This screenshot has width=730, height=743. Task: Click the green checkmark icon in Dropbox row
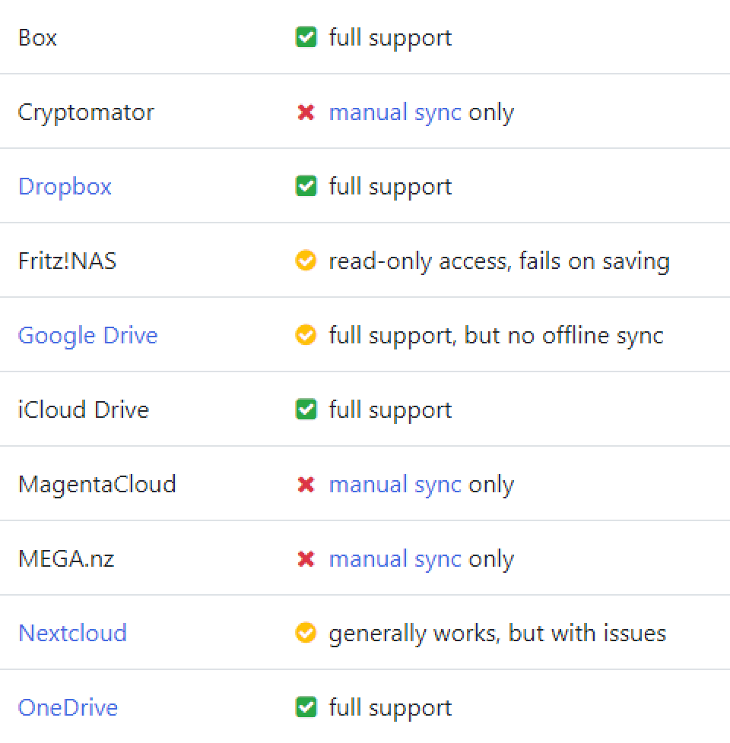pyautogui.click(x=306, y=185)
